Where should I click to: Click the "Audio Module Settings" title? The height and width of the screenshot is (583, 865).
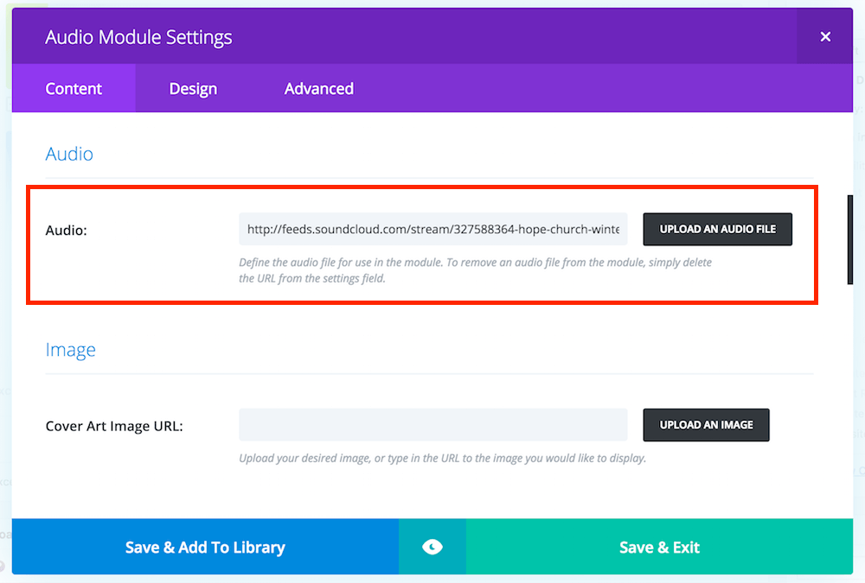point(138,37)
